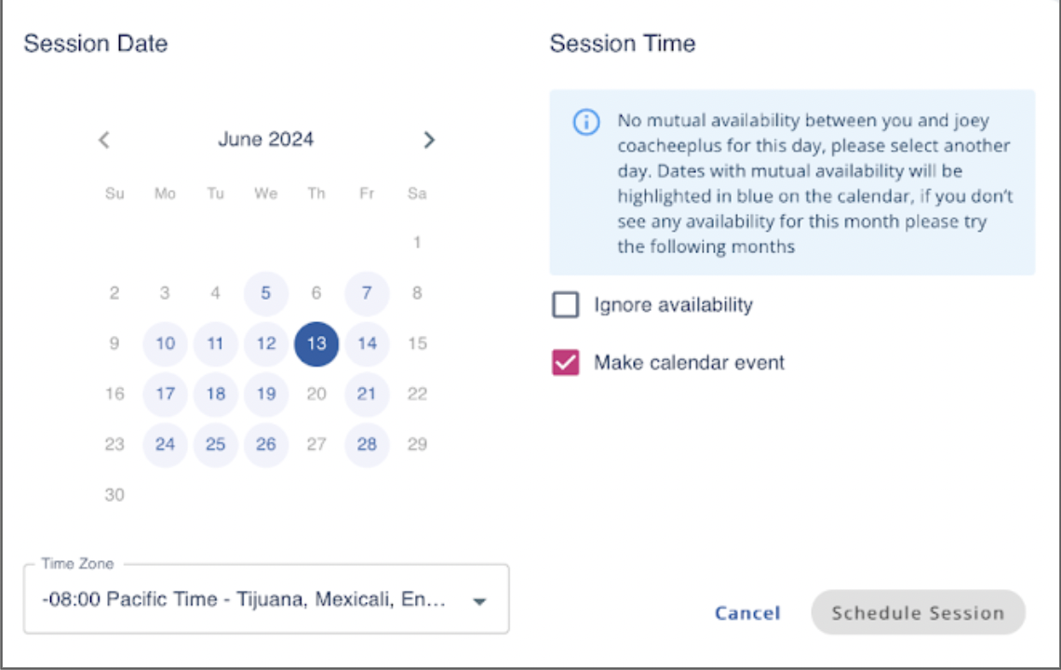Cancel the session scheduling
Image resolution: width=1061 pixels, height=670 pixels.
click(747, 613)
